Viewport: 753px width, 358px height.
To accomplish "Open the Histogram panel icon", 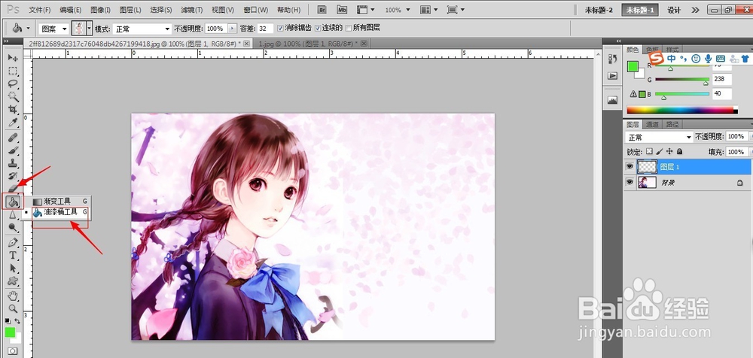I will click(x=612, y=100).
